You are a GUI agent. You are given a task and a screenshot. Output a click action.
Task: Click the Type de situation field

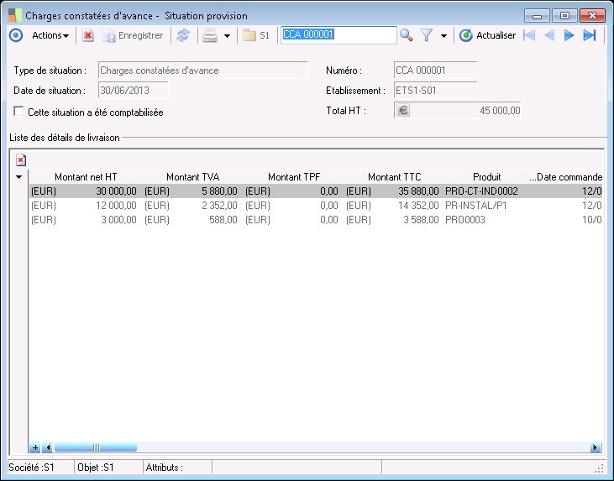pos(202,71)
